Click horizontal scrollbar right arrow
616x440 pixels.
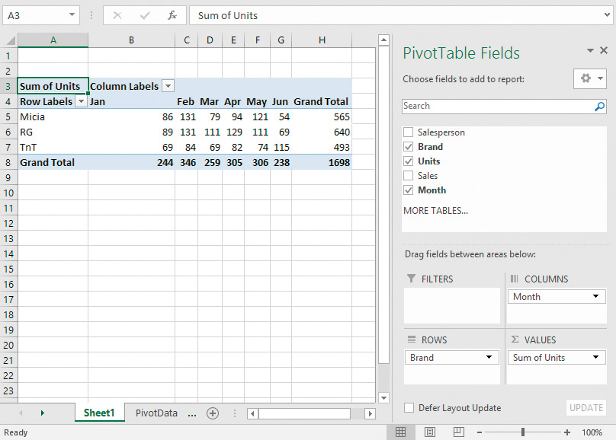tap(370, 413)
